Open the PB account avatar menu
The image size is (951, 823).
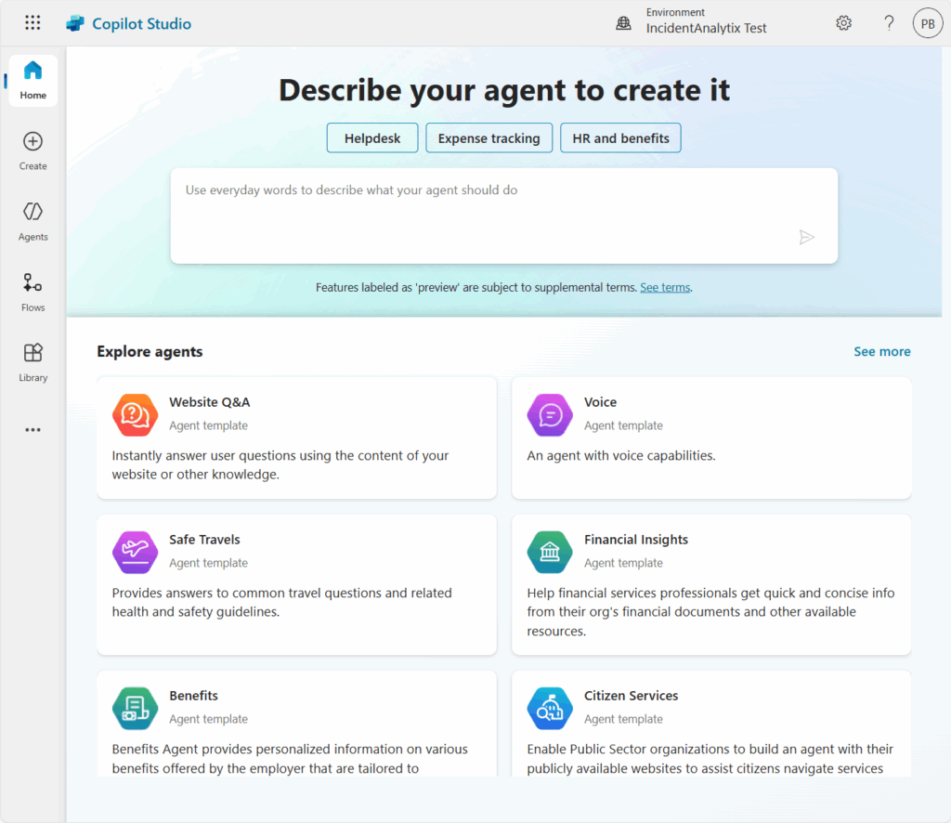click(928, 23)
